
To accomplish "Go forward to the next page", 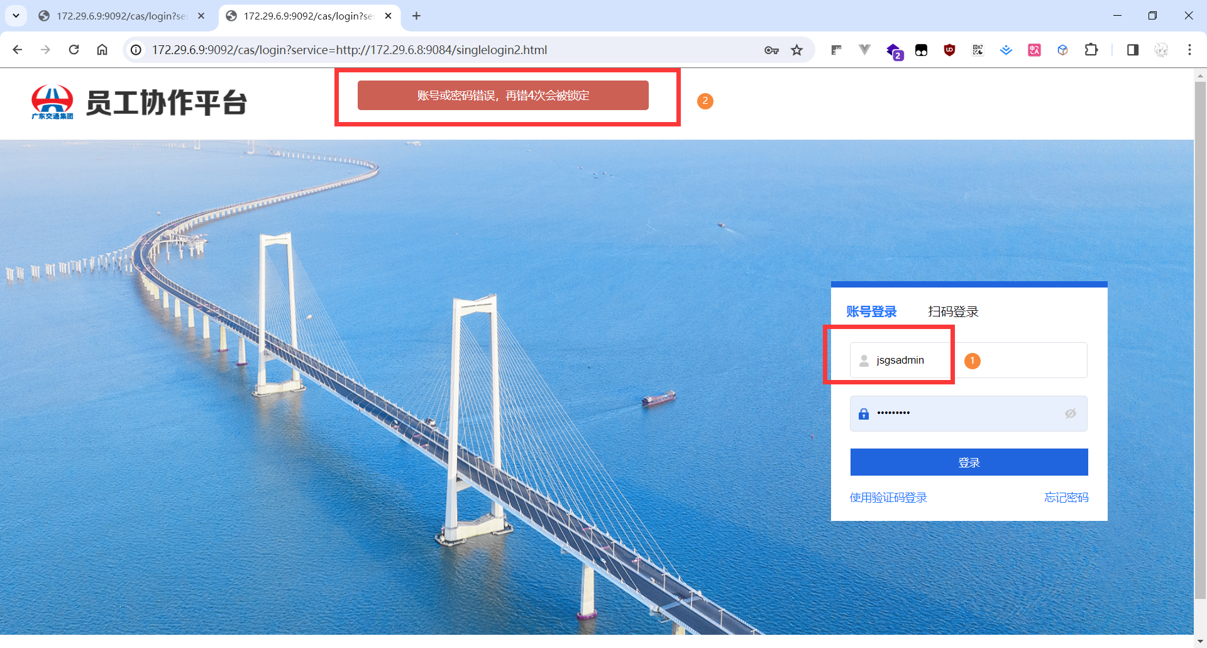I will 45,50.
